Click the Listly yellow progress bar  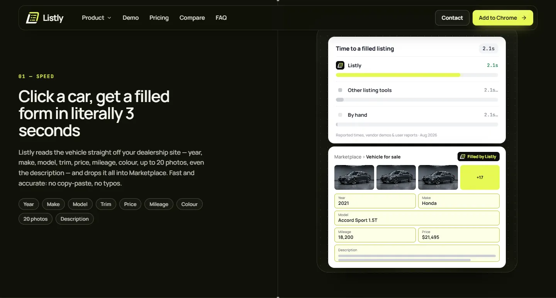coord(417,75)
